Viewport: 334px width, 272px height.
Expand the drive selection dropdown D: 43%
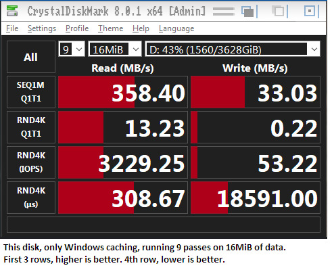(x=233, y=49)
